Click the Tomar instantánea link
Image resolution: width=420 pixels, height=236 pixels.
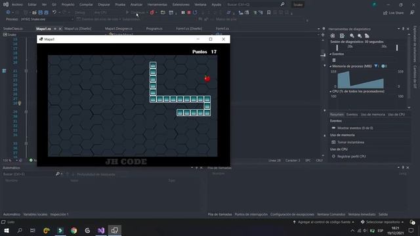tap(350, 142)
